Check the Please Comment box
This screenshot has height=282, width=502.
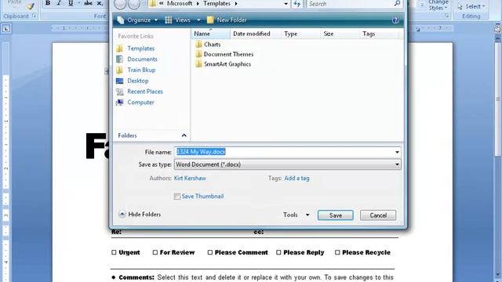click(x=210, y=252)
